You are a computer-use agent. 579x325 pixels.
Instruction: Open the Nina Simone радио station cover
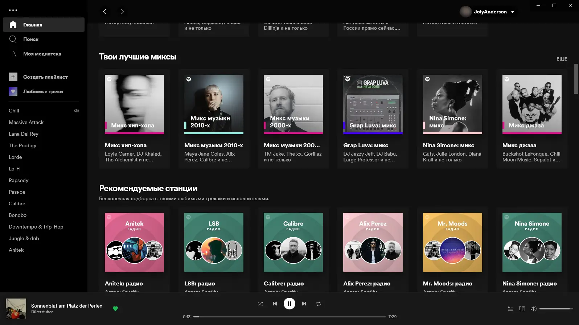[532, 242]
